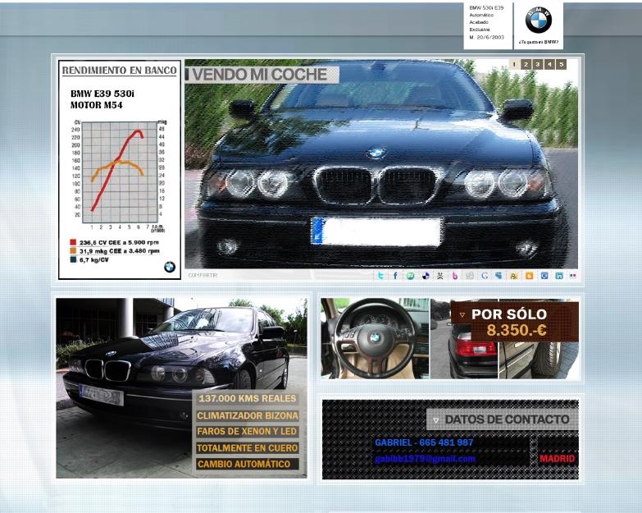Viewport: 642px width, 513px height.
Task: Click the orange 31,9 mkg legend swatch
Action: click(x=73, y=251)
